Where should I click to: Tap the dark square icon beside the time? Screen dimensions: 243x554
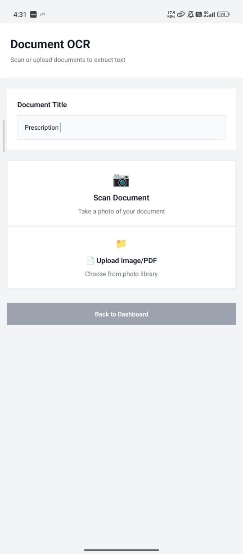(x=33, y=14)
